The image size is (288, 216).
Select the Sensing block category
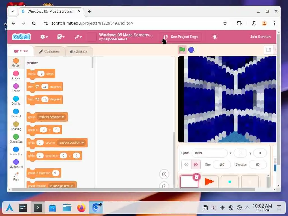[16, 126]
